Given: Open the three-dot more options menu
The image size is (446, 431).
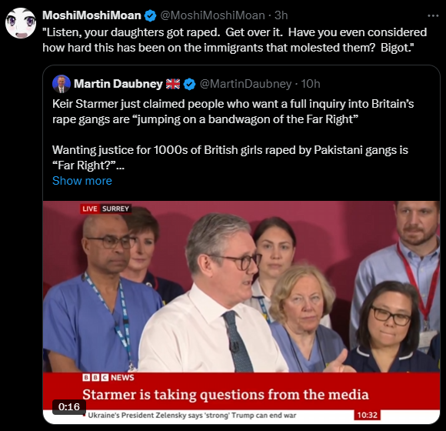Looking at the screenshot, I should pyautogui.click(x=433, y=16).
